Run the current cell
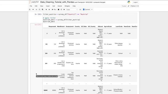168x94 pixels. (54, 9)
